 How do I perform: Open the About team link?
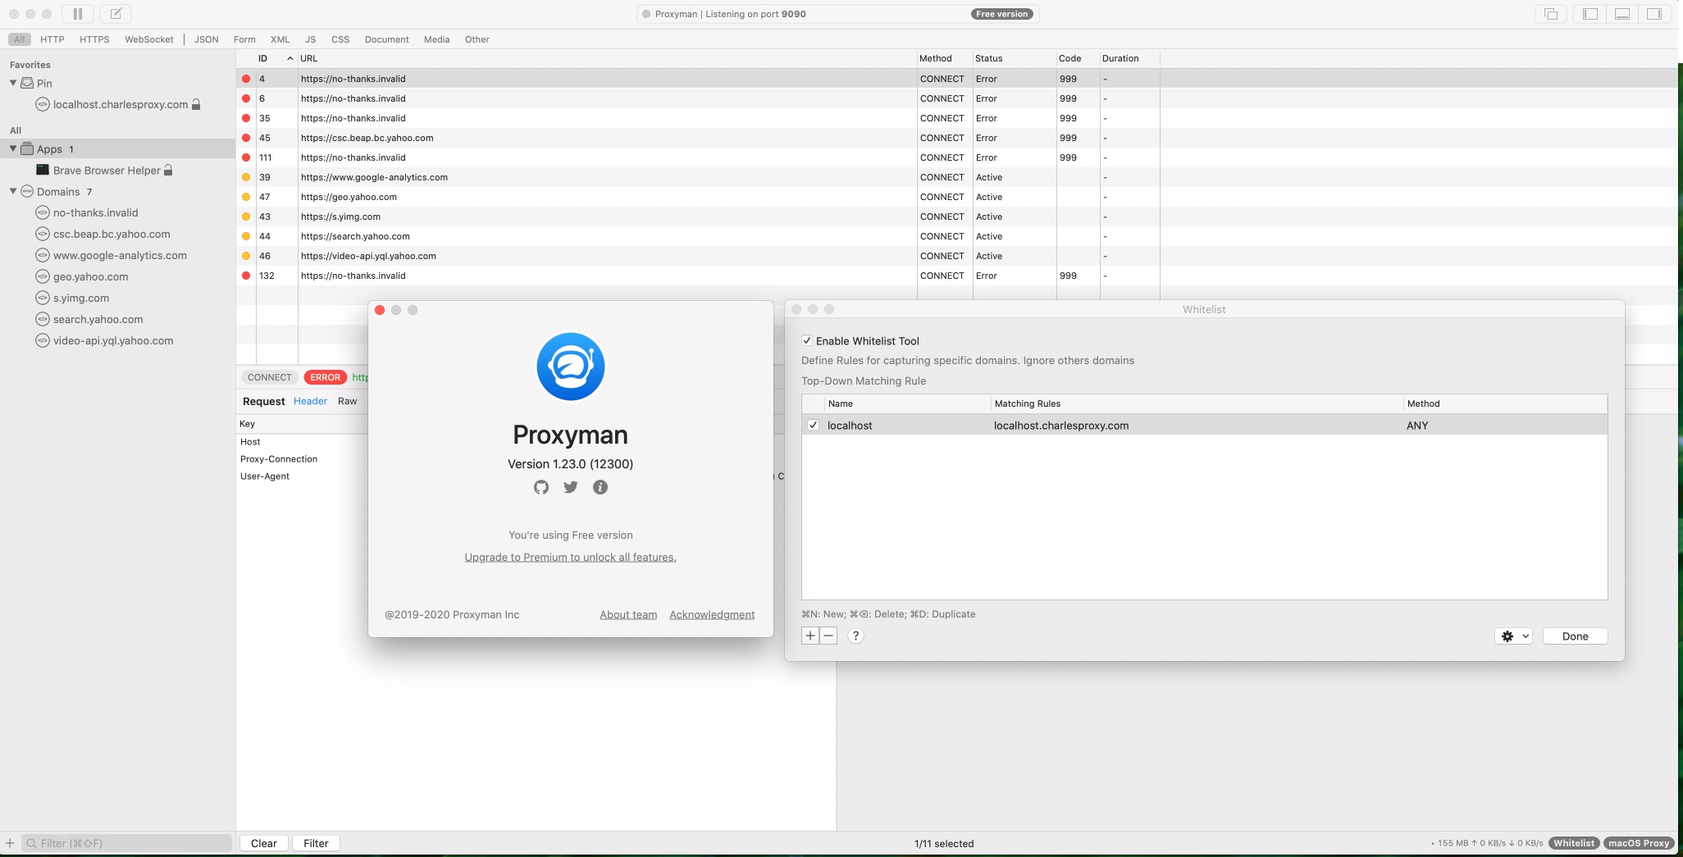(x=628, y=614)
